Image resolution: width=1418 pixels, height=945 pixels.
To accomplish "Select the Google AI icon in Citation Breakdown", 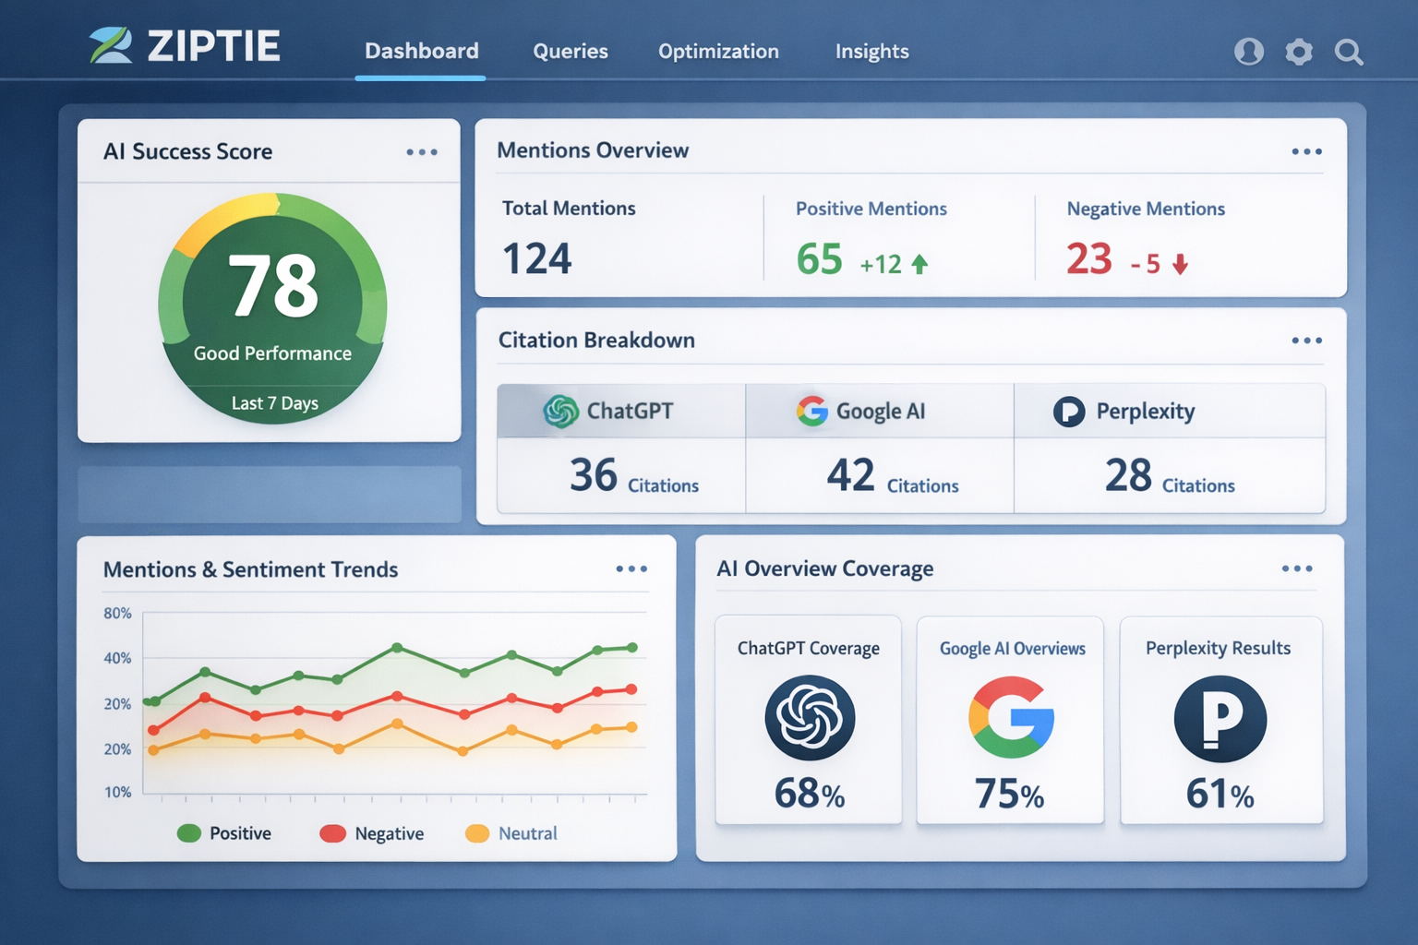I will coord(811,411).
